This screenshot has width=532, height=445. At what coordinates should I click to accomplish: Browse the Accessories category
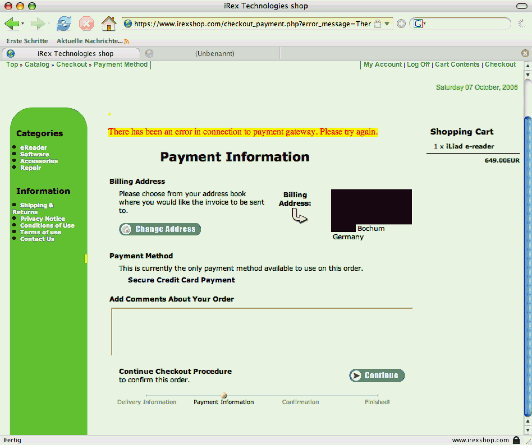pyautogui.click(x=39, y=161)
